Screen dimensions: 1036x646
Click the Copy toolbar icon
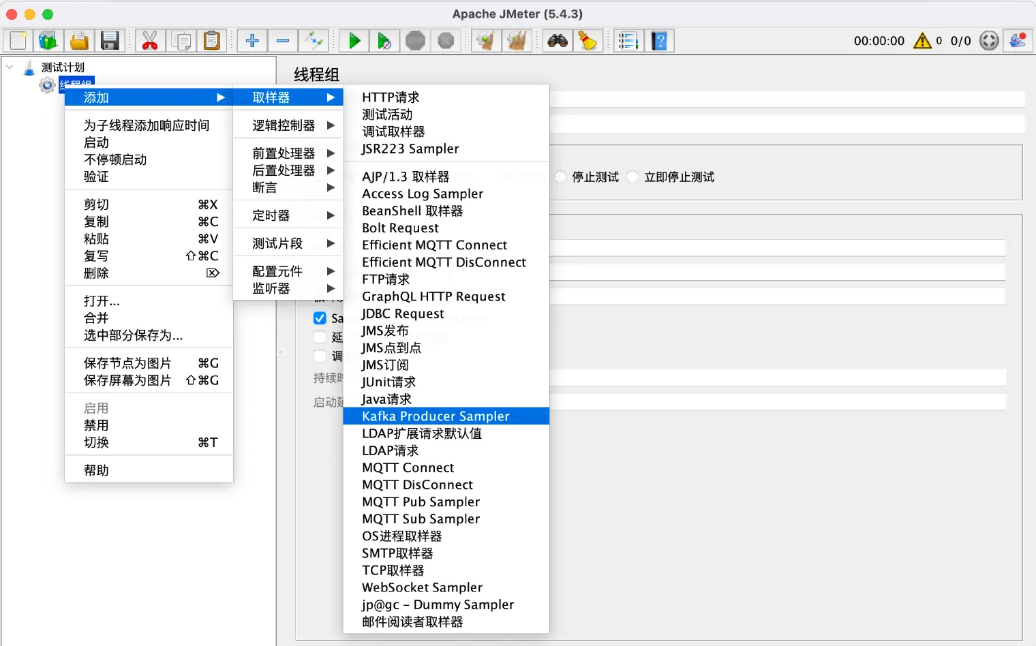pos(181,41)
